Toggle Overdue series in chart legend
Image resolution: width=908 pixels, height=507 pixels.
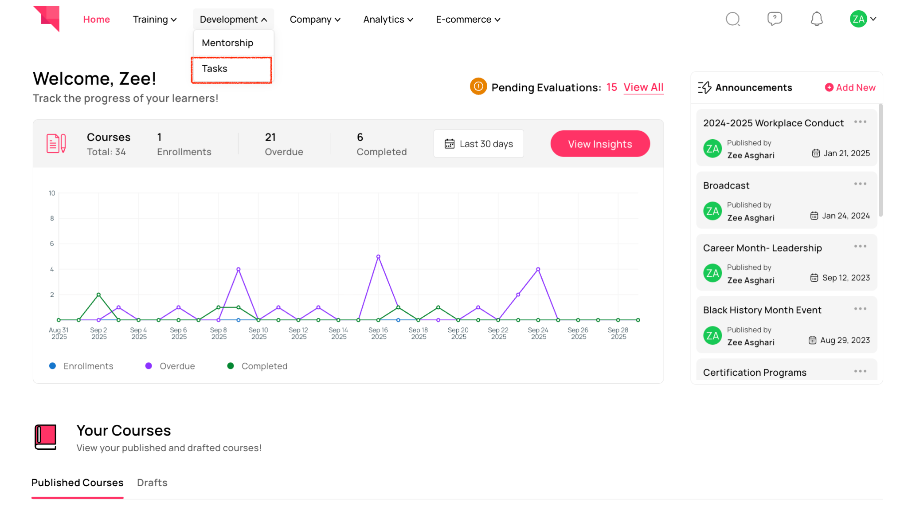(170, 366)
